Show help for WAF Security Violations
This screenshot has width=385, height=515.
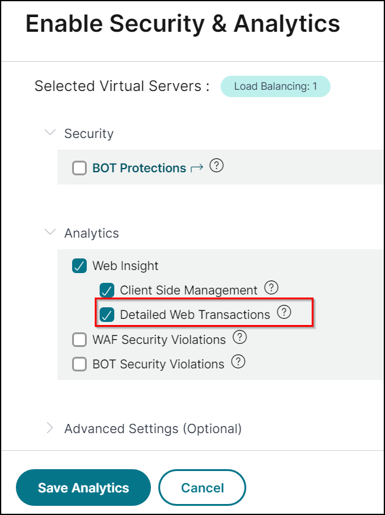240,337
